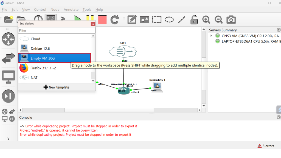Reload all nodes using the circular arrow

115,20
